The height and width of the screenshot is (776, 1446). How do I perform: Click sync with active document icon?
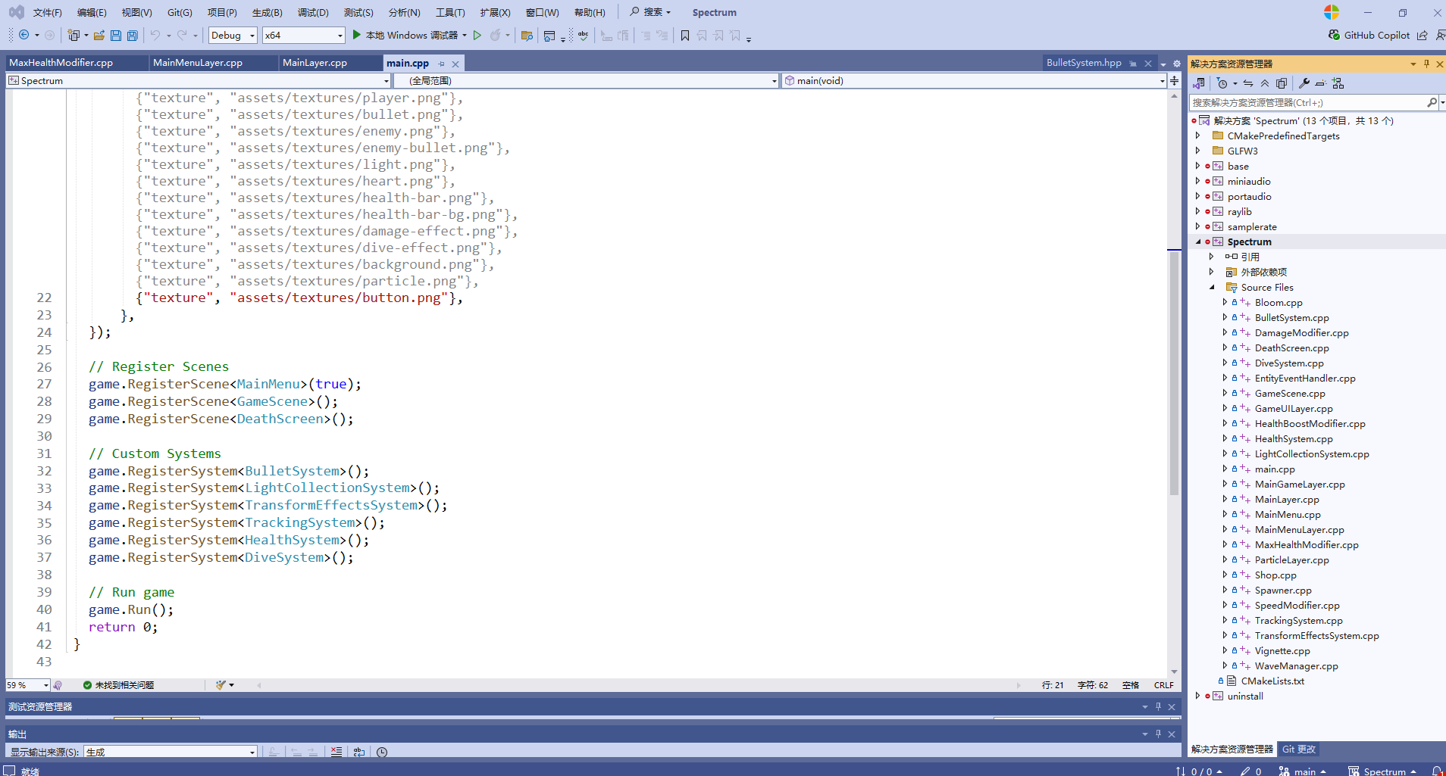coord(1248,83)
